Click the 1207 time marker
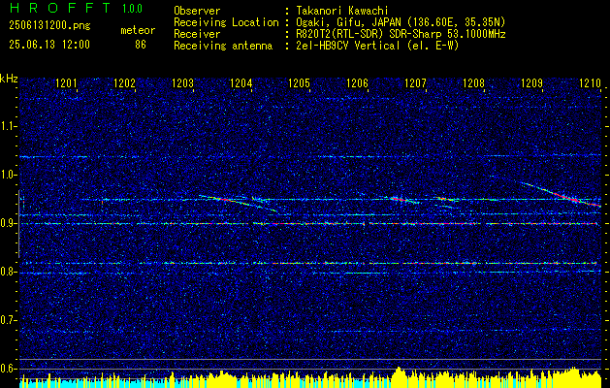Image resolution: width=610 pixels, height=388 pixels. click(415, 83)
